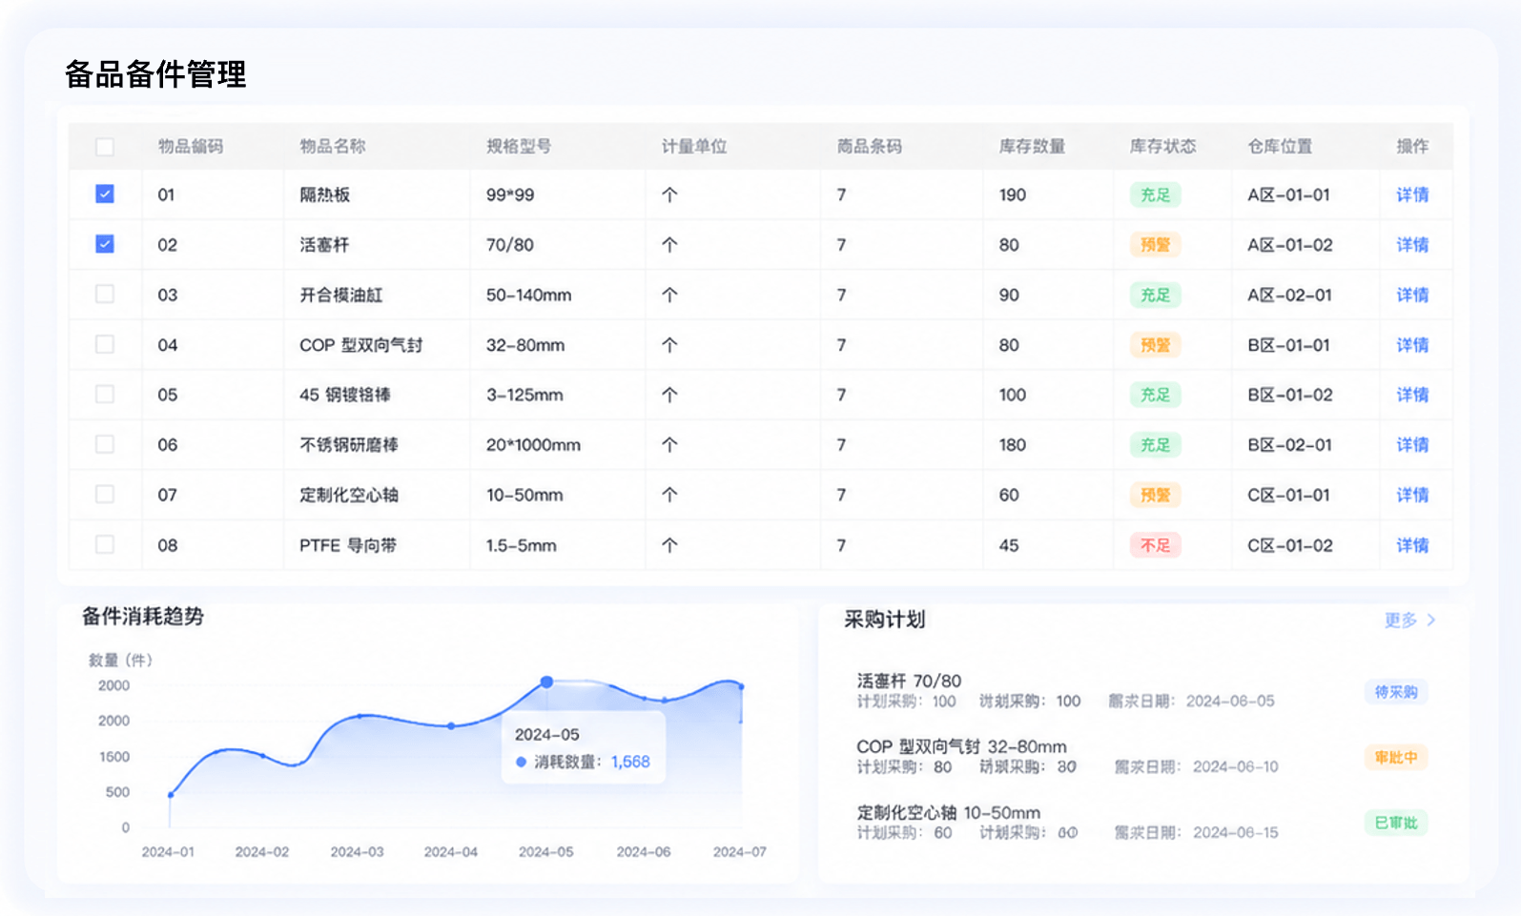Image resolution: width=1521 pixels, height=916 pixels.
Task: Click the 活塞杆 name cell in table
Action: pyautogui.click(x=325, y=245)
